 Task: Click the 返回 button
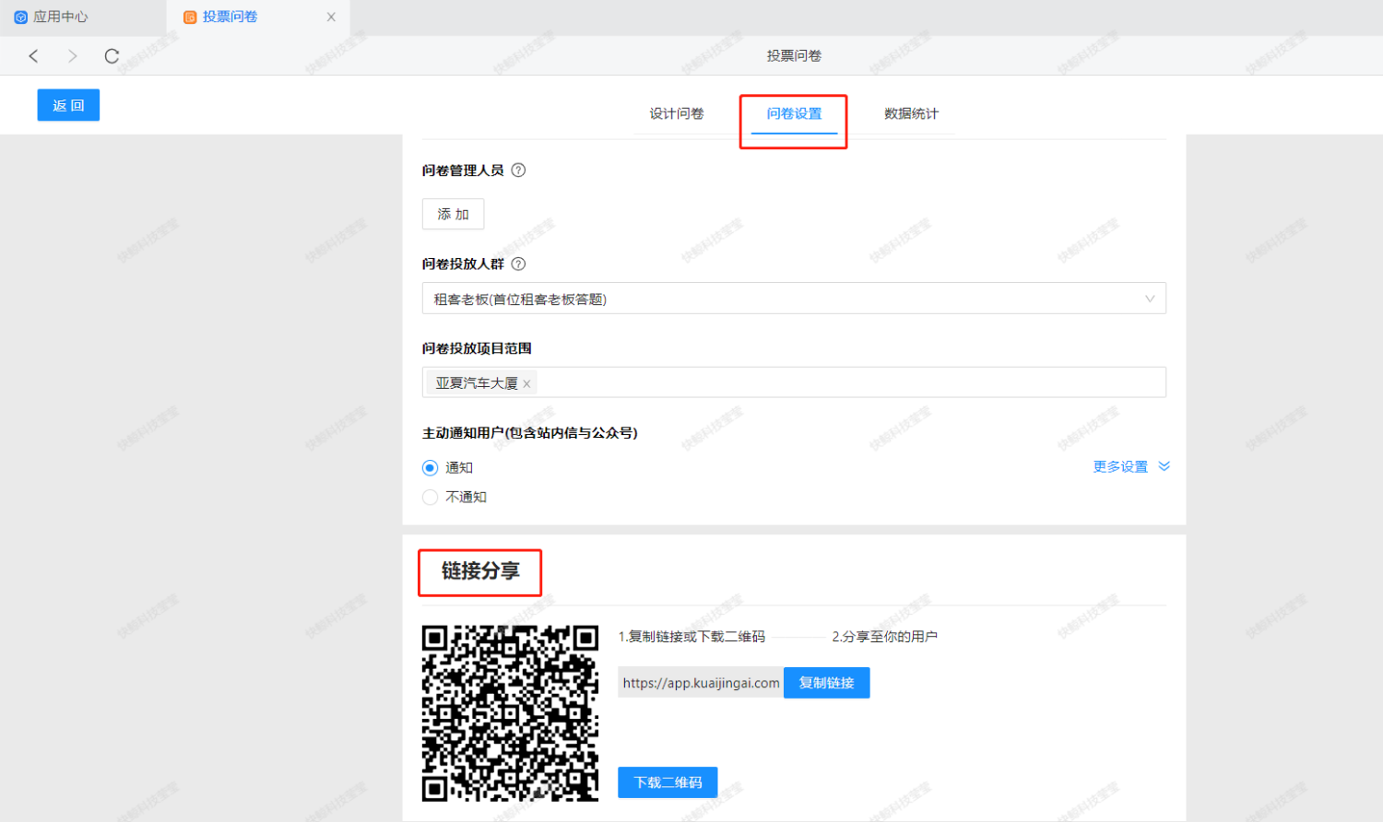click(x=68, y=105)
